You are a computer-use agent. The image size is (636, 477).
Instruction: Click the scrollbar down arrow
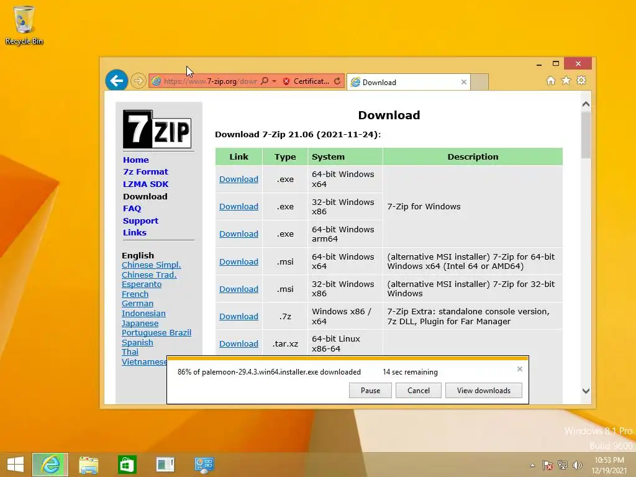586,391
